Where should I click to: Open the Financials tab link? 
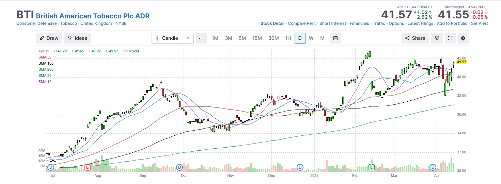[359, 23]
